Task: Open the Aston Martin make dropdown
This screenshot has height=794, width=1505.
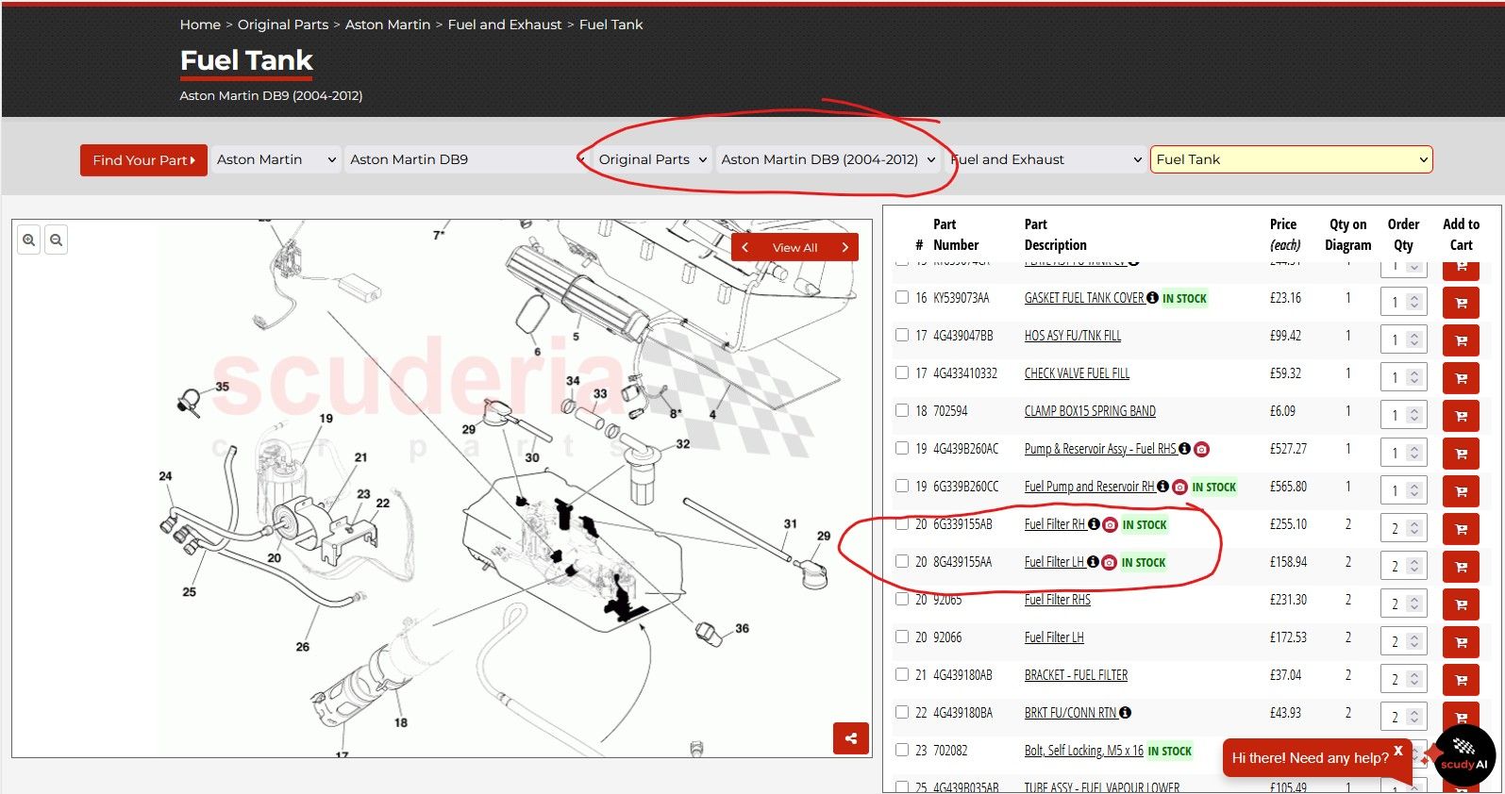Action: 276,159
